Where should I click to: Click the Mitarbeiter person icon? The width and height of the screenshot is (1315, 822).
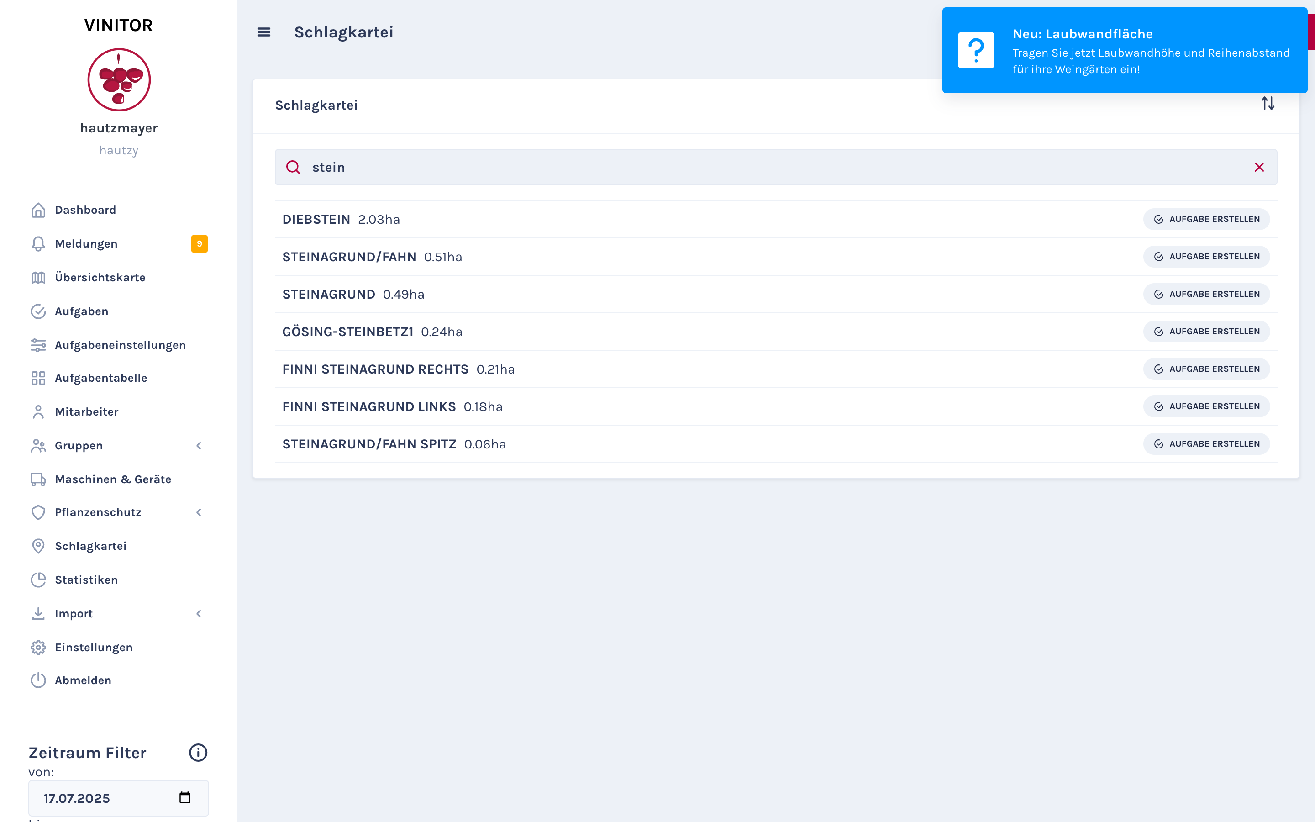38,411
